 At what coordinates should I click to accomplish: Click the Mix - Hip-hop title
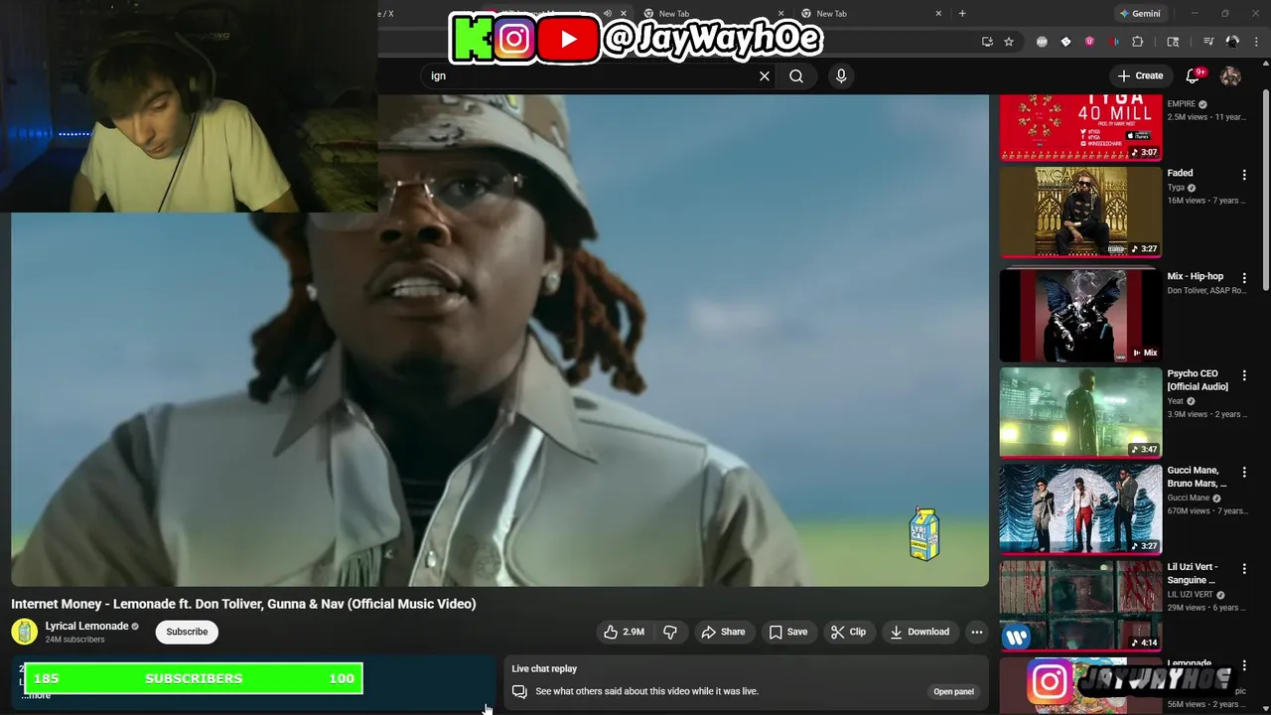[x=1196, y=276]
